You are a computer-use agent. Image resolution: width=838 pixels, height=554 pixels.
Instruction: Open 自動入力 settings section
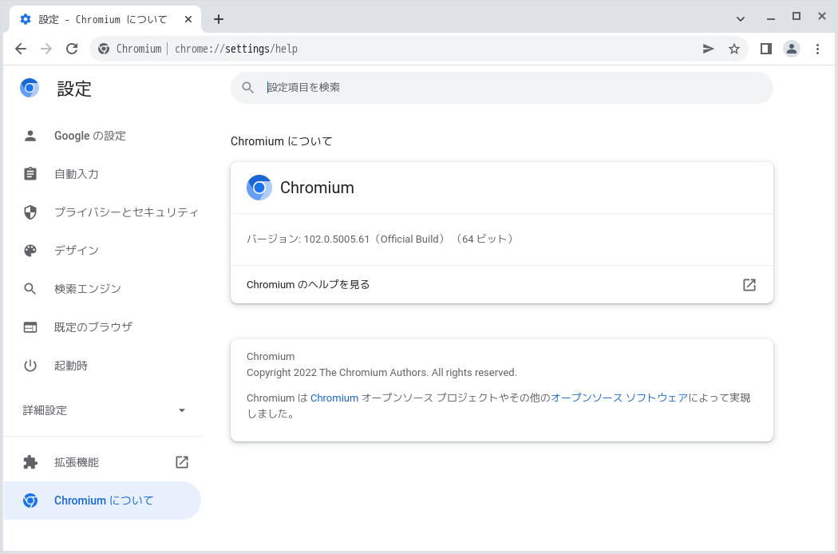pos(103,174)
